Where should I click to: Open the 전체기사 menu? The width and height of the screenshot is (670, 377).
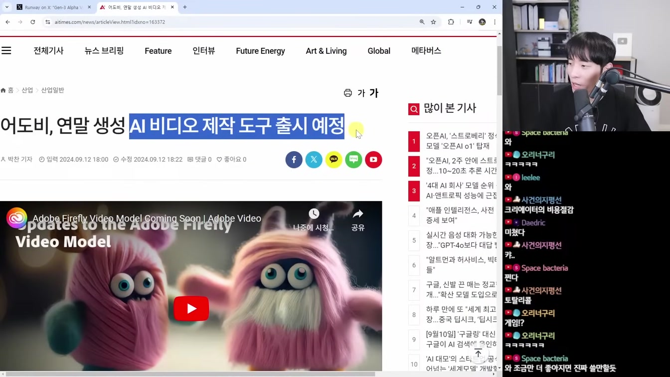point(48,51)
